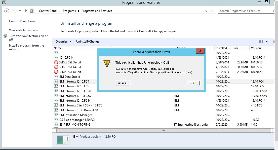Viewport: 278px width, 150px height.
Task: Open the address bar history dropdown
Action: [x=207, y=11]
